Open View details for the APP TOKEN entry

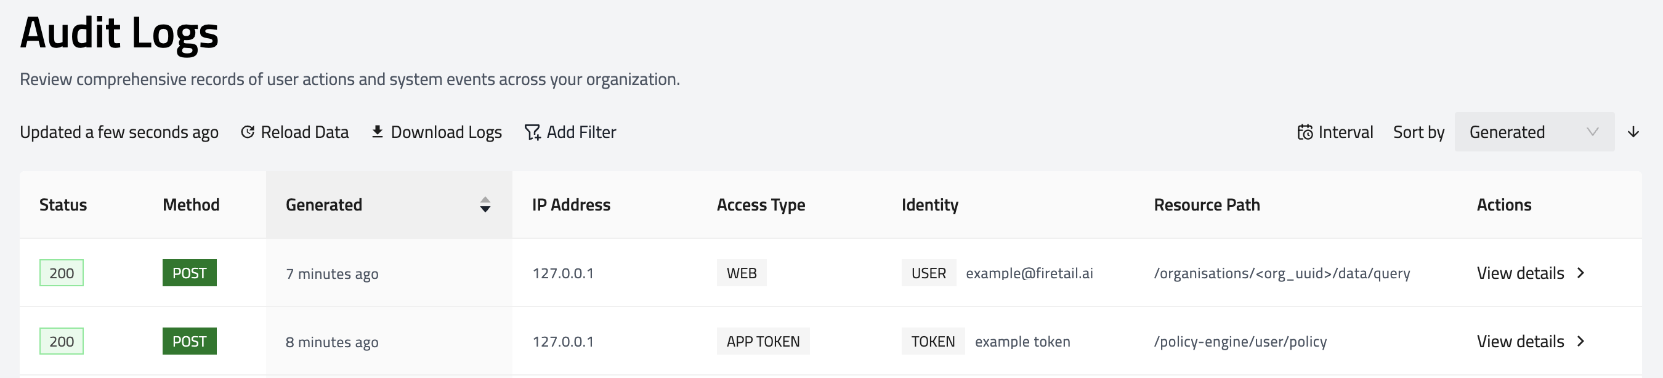pyautogui.click(x=1520, y=341)
